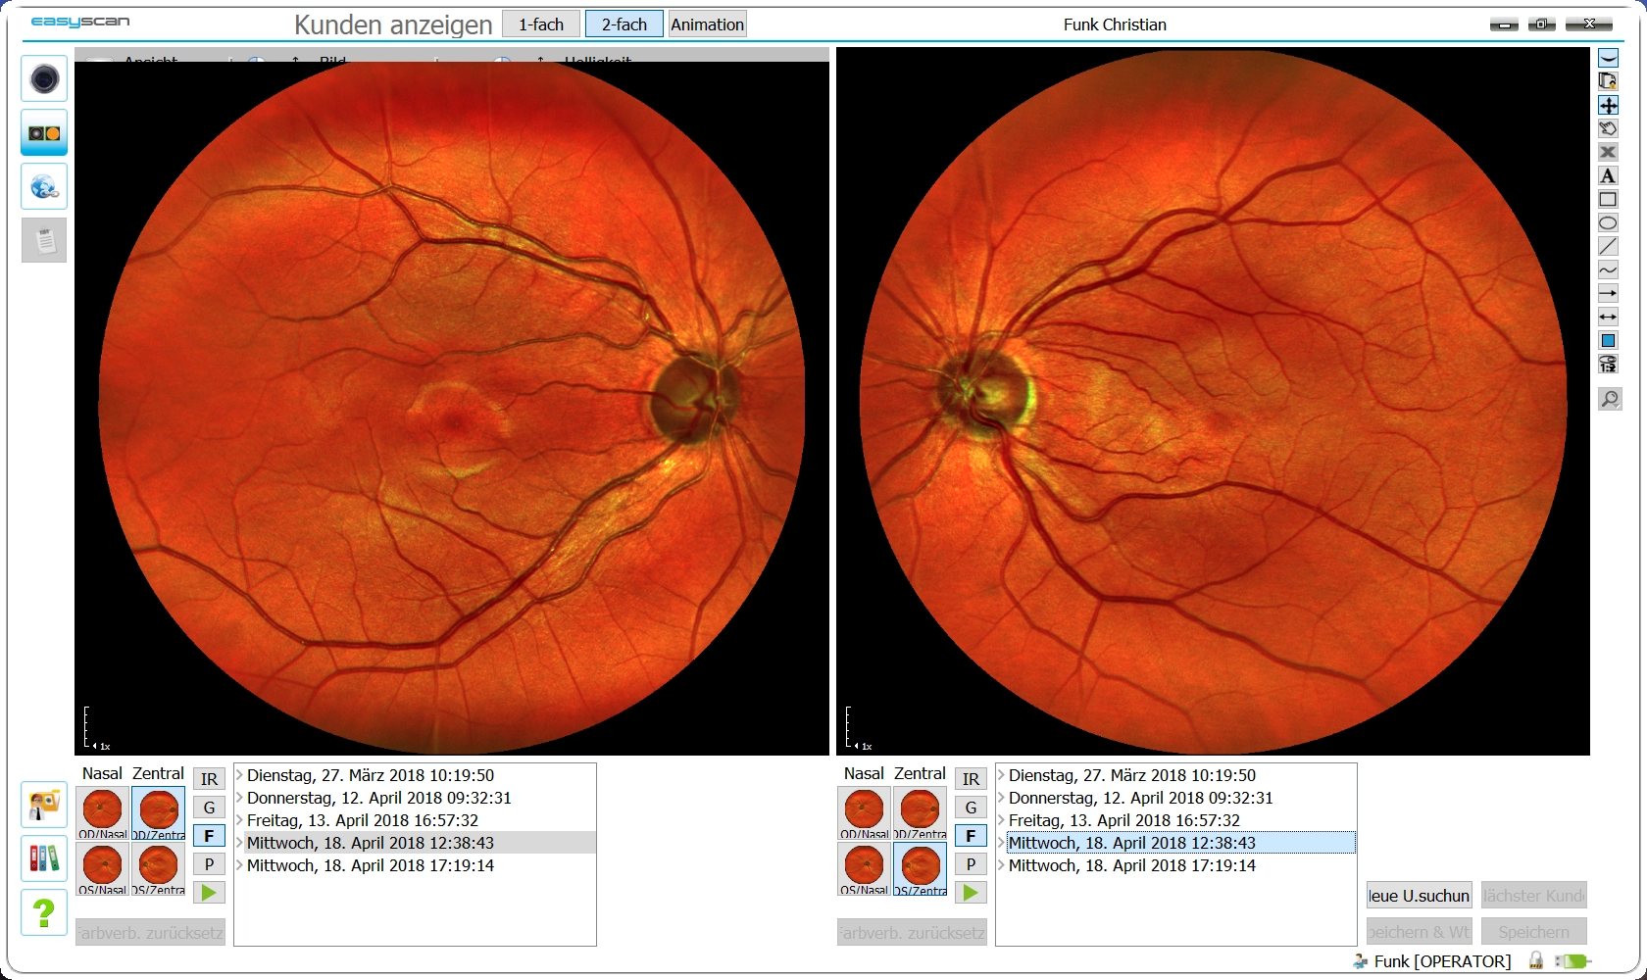Switch to Animation view

tap(707, 24)
